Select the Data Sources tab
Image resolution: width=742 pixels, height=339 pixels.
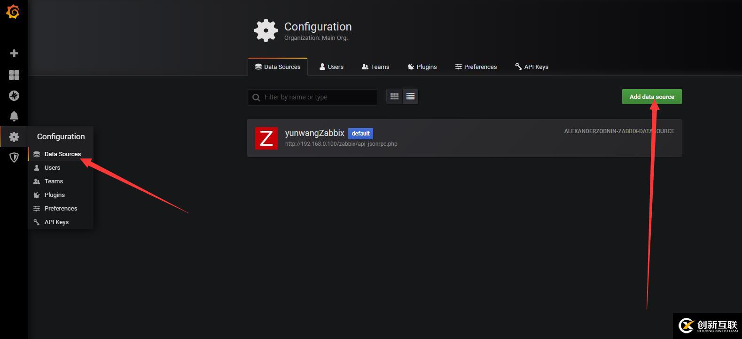click(x=278, y=67)
